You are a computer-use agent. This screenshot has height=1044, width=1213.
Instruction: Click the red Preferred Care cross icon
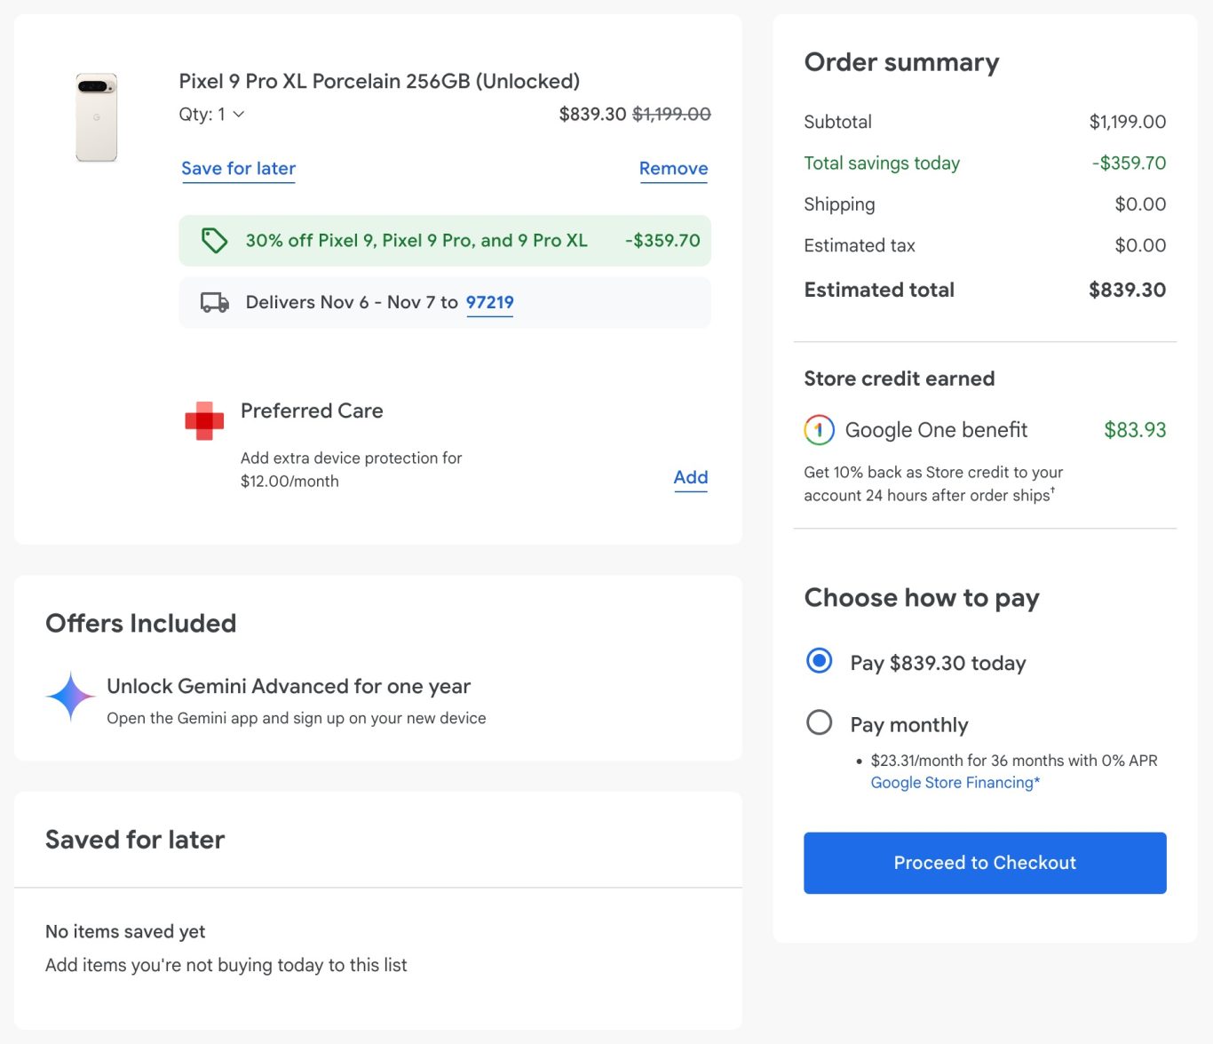(204, 421)
